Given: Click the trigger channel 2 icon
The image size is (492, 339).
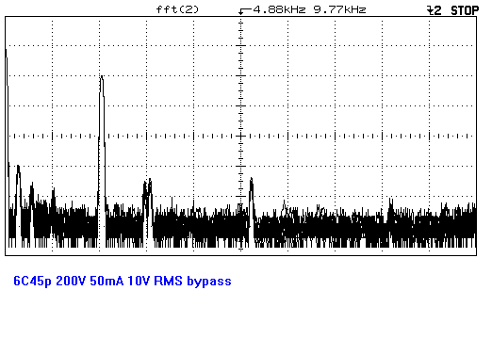Looking at the screenshot, I should point(435,10).
